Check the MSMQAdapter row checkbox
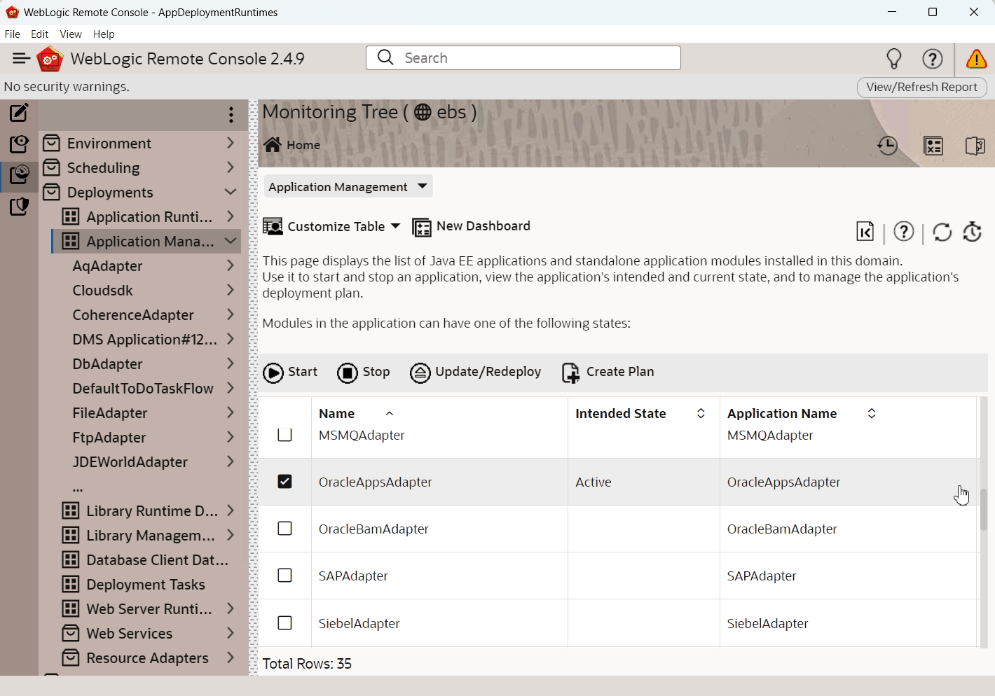The height and width of the screenshot is (696, 995). 284,434
